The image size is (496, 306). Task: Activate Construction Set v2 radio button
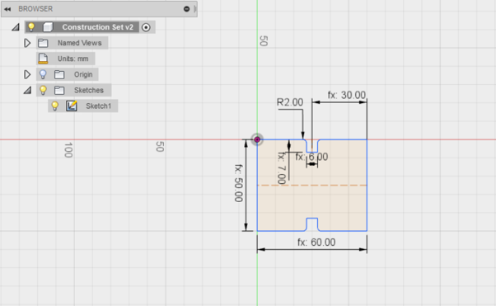[x=146, y=27]
